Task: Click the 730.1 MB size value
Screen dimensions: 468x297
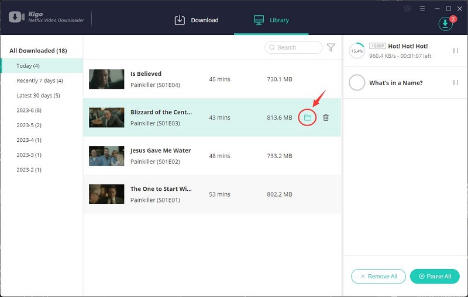Action: tap(280, 79)
